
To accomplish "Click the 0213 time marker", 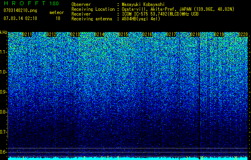I will [75, 34].
